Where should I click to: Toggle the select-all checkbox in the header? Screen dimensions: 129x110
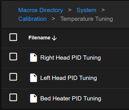[x=13, y=37]
